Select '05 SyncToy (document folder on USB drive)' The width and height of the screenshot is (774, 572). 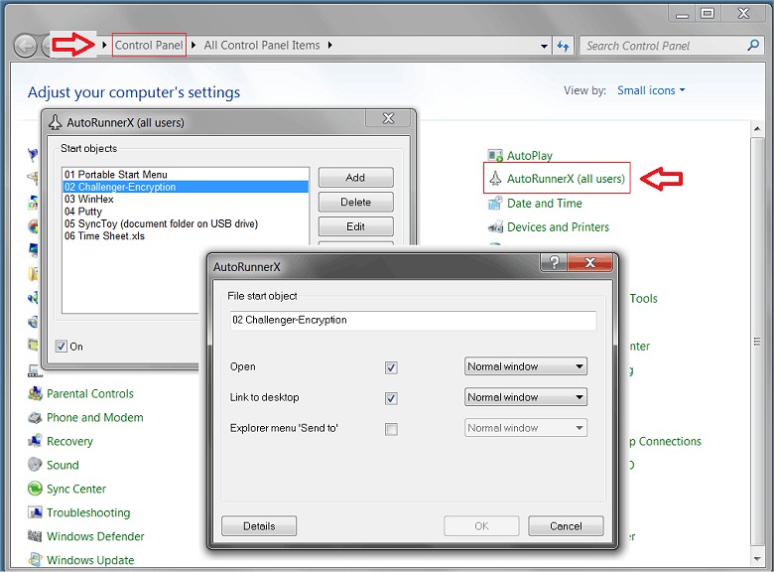point(186,223)
